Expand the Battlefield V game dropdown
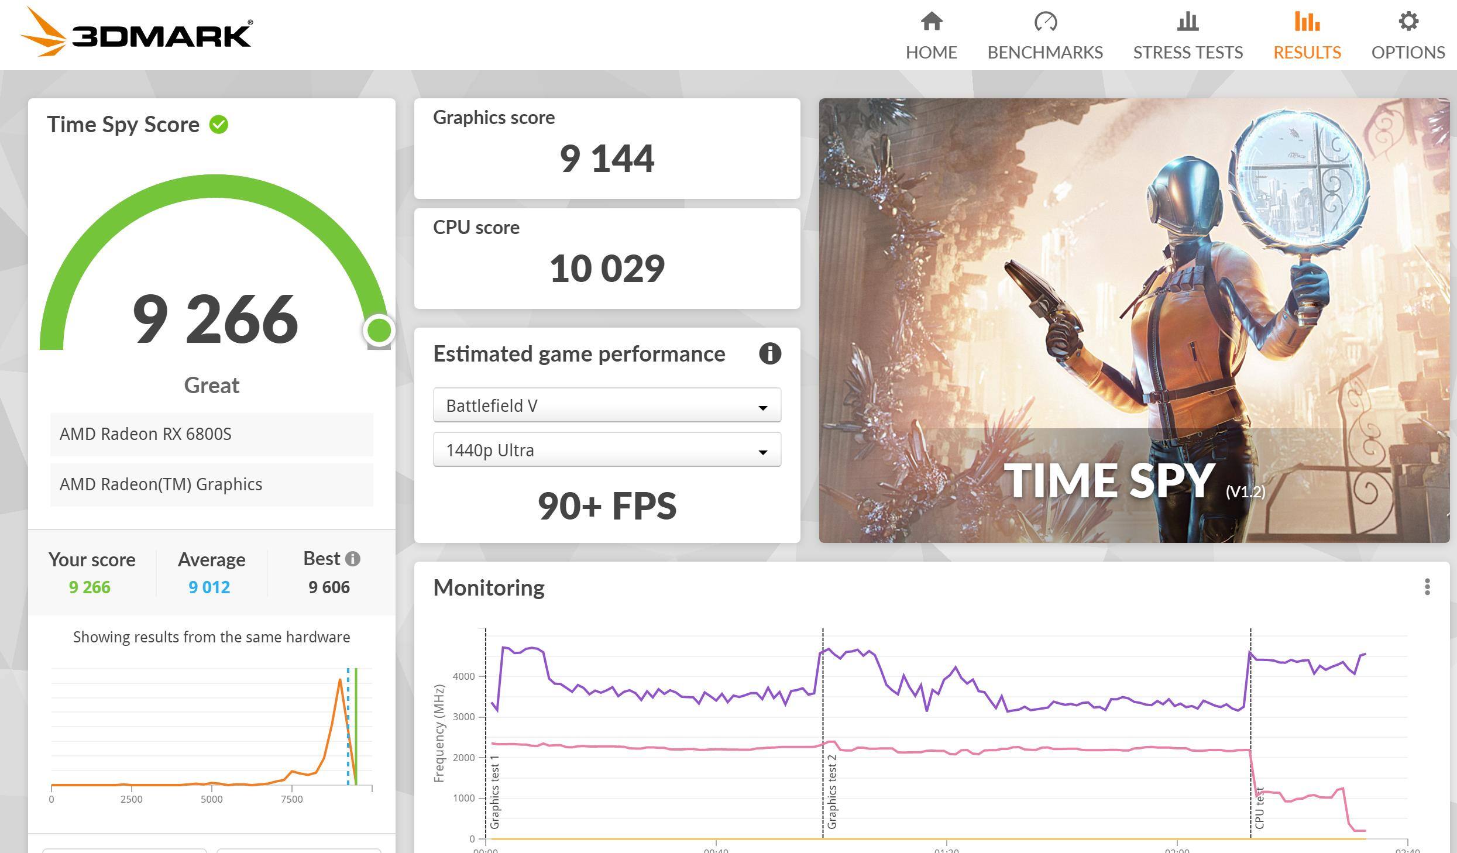Viewport: 1457px width, 853px height. (607, 405)
